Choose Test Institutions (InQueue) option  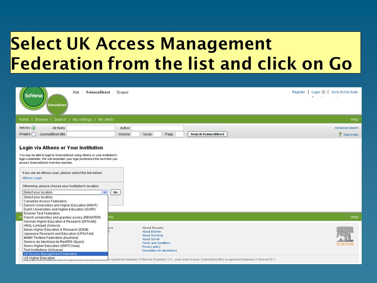click(x=66, y=250)
